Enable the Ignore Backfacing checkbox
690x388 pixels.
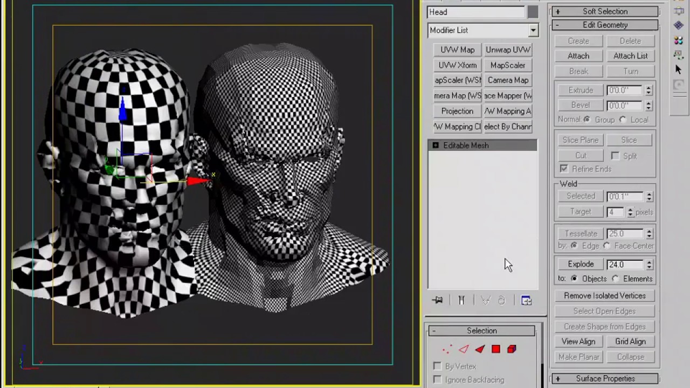[x=438, y=380]
